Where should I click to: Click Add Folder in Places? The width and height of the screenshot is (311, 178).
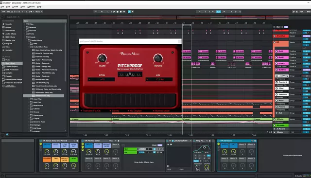click(10, 86)
